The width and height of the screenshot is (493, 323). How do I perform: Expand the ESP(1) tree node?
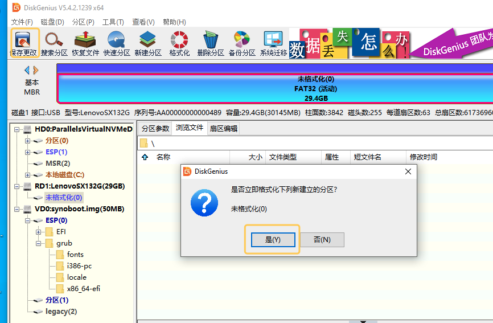point(28,152)
